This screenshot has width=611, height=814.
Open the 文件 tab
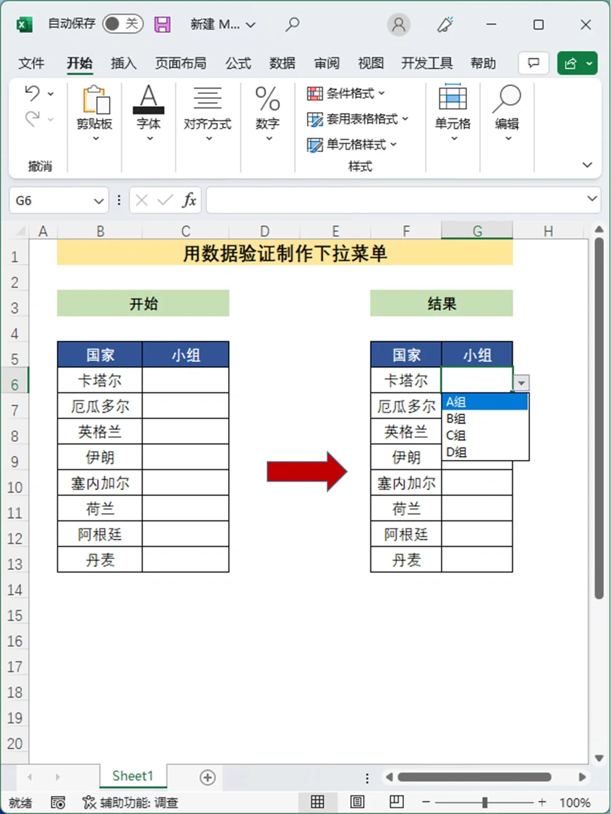pos(31,63)
